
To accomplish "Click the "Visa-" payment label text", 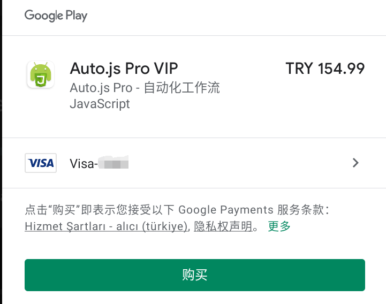I will click(84, 164).
